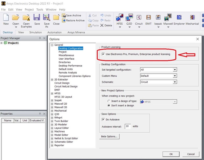
Task: Click the Beta Options button
Action: [x=109, y=136]
